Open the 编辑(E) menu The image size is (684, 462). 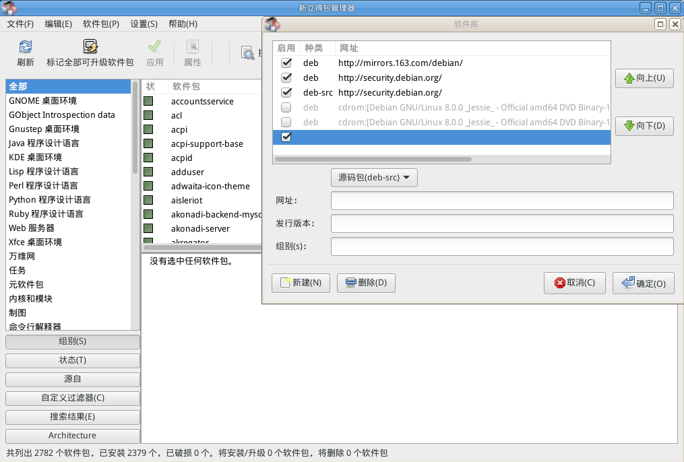[58, 24]
